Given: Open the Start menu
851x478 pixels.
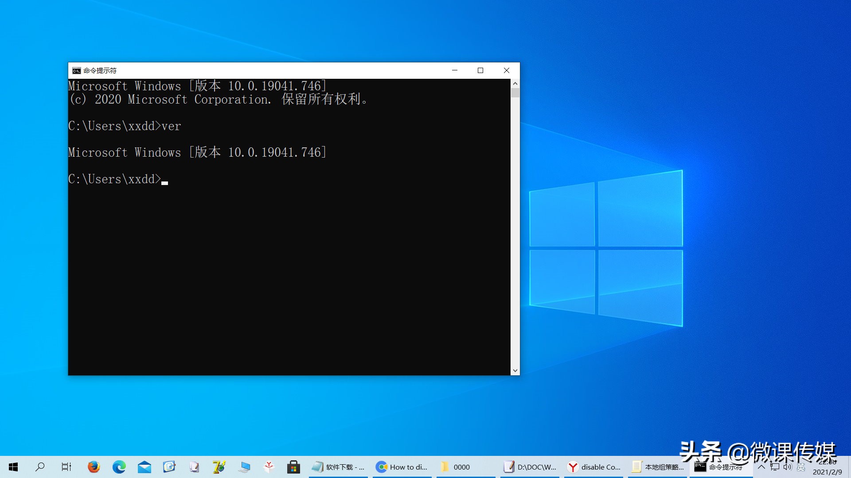Looking at the screenshot, I should (x=12, y=466).
